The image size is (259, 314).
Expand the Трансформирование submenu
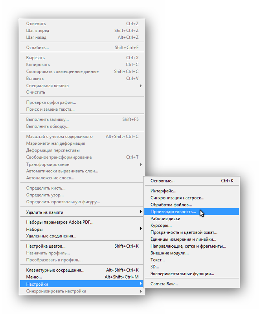pos(82,164)
